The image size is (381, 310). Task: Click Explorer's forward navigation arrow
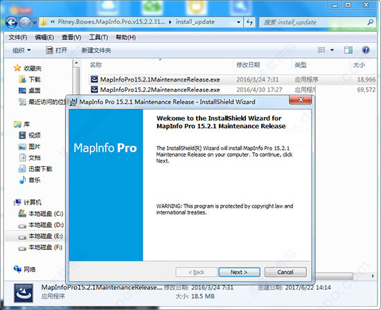[x=25, y=23]
